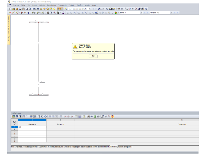Toggle the navigator panel display button
Image resolution: width=206 pixels, height=154 pixels.
59,9
